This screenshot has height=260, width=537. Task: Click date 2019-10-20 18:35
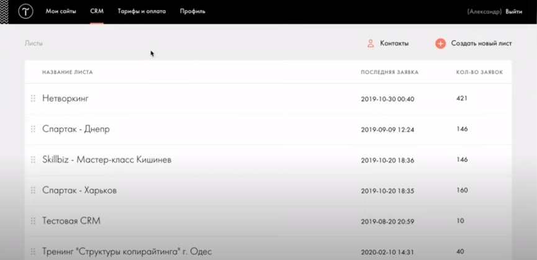[x=387, y=191]
